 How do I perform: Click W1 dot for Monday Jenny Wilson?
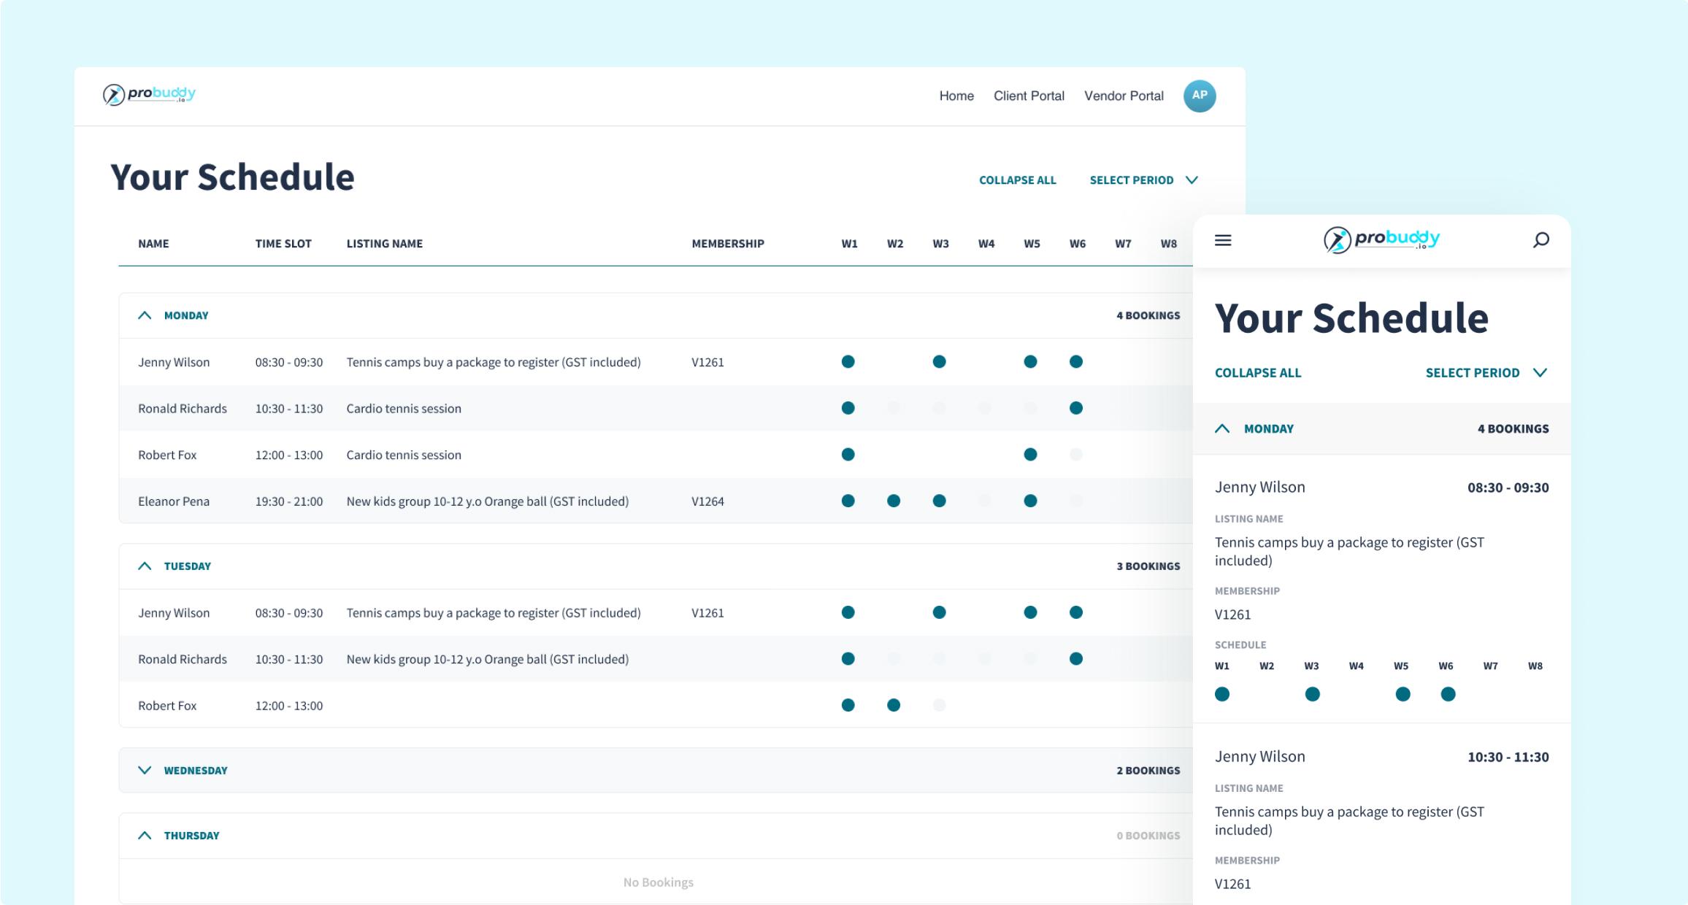pos(848,362)
